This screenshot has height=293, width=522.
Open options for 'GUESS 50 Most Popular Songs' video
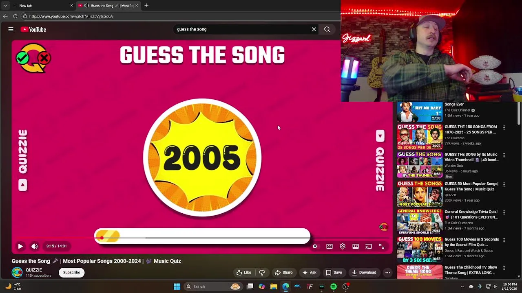(504, 185)
